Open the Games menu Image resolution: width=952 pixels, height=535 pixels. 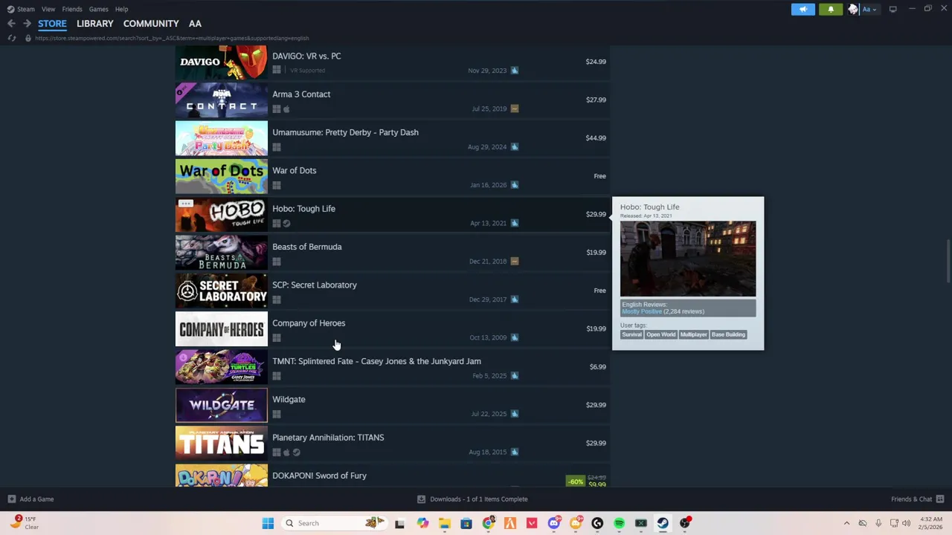tap(98, 9)
